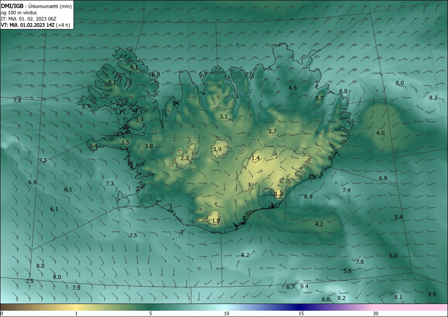The height and width of the screenshot is (317, 448).
Task: Select the initial time 'IT: Mið. 01. 02. 2023 06Z'
Action: click(x=29, y=19)
